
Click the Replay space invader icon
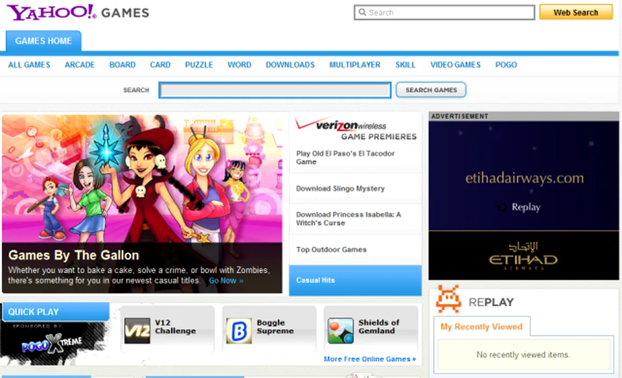[x=448, y=299]
